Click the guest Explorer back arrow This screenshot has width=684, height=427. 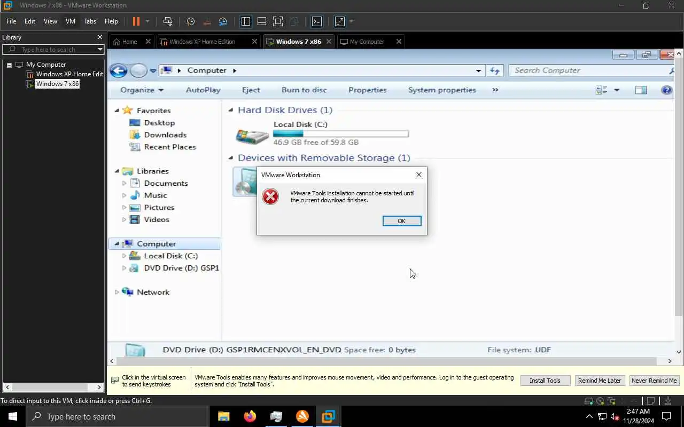(x=118, y=70)
